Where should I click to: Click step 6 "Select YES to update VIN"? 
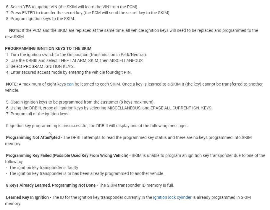tap(72, 6)
